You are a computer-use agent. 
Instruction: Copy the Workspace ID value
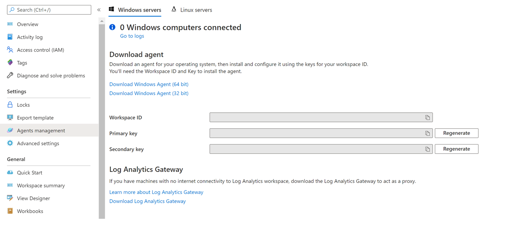(x=427, y=118)
